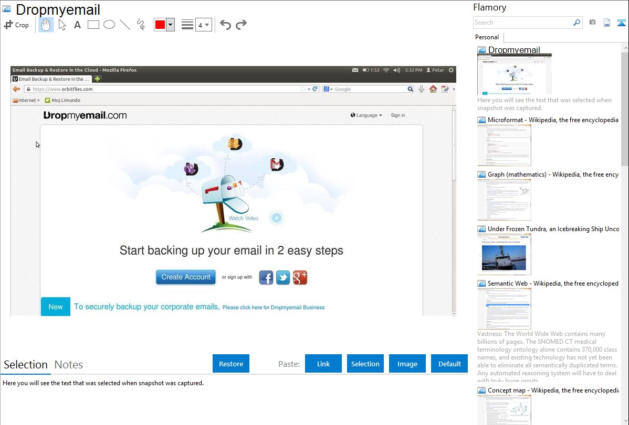Choose the text annotation tool

click(x=77, y=25)
